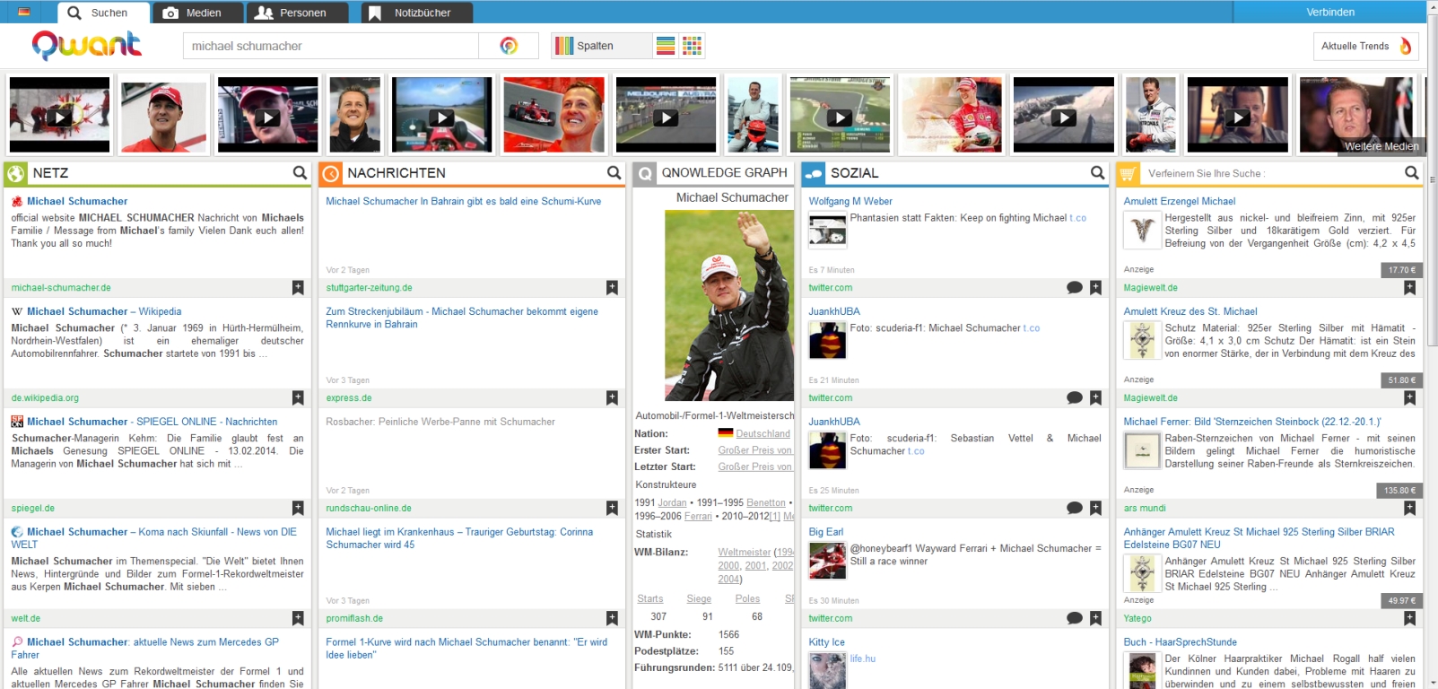
Task: Click the Weltmeister link in WM-Bilanz
Action: coord(744,553)
